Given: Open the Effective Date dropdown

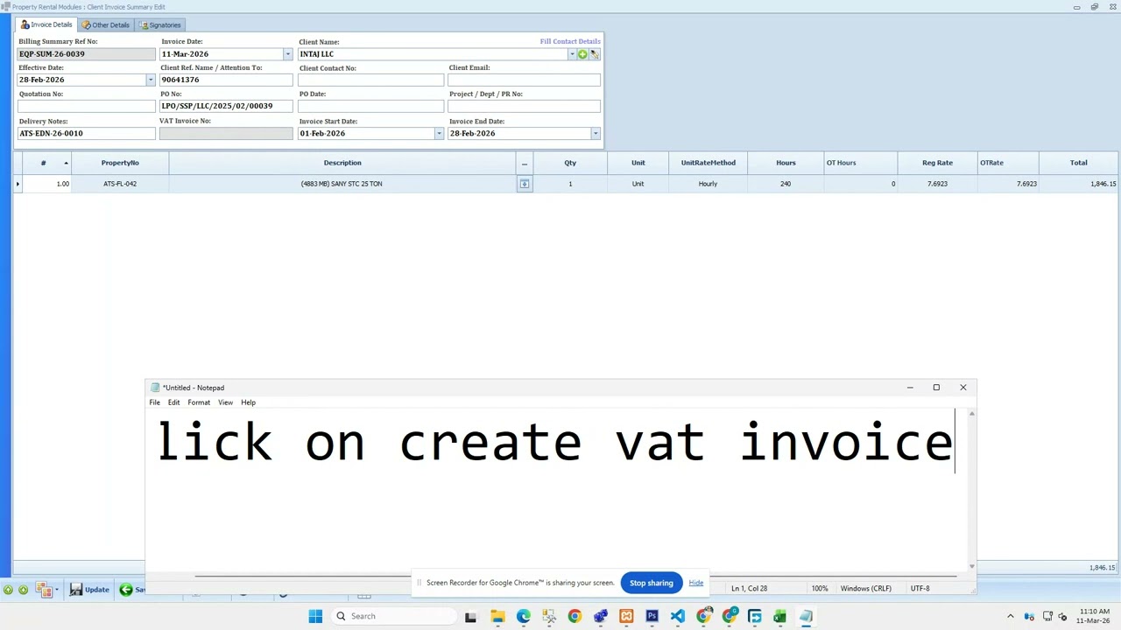Looking at the screenshot, I should tap(150, 80).
